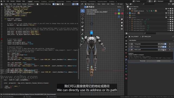Viewport: 174px width, 98px height.
Task: Expand the P2D_BOT collection
Action: click(128, 9)
